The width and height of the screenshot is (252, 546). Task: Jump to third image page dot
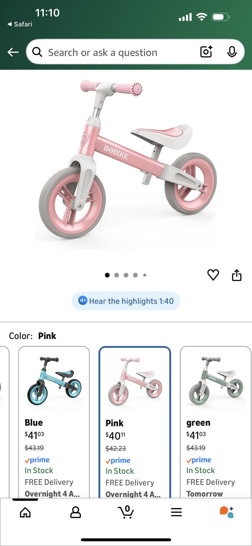126,275
